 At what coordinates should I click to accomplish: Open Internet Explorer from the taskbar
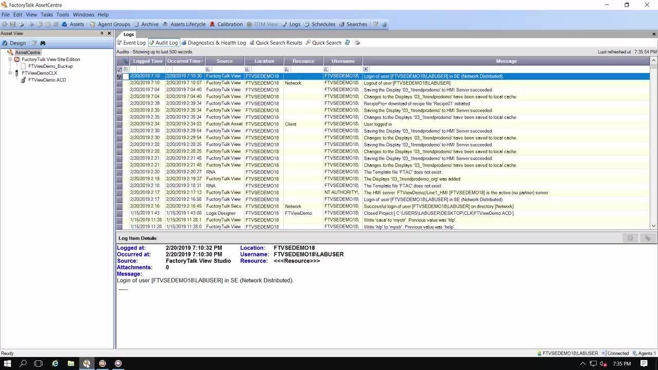coord(55,363)
